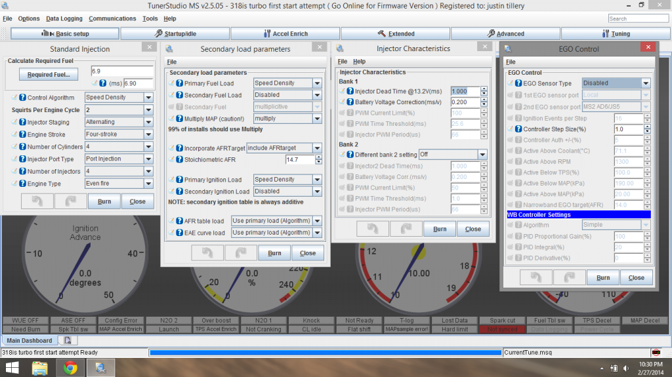This screenshot has height=377, width=672.
Task: Expand EGO Sensor Type dropdown
Action: (x=646, y=83)
